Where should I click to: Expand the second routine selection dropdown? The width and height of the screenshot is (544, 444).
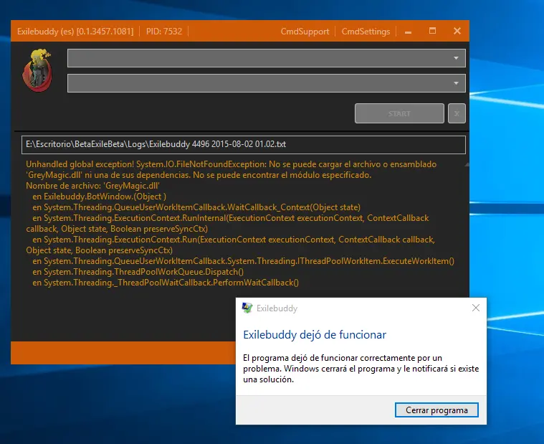[x=266, y=83]
